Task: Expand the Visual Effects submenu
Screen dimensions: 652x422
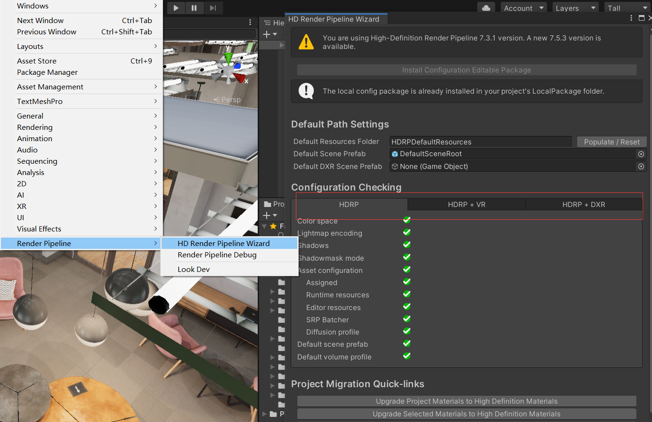Action: pos(81,229)
